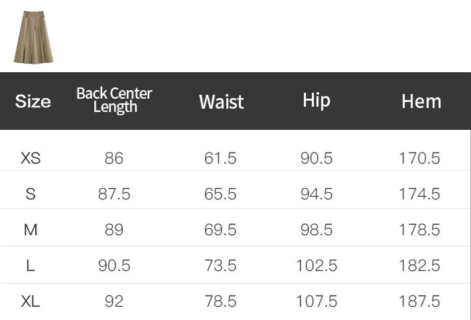The image size is (471, 320).
Task: Select the XS size row label
Action: (31, 158)
